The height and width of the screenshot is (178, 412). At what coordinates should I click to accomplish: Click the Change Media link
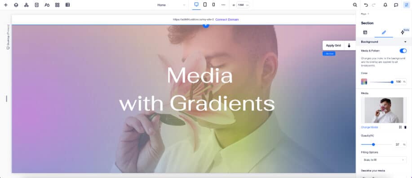tap(369, 127)
